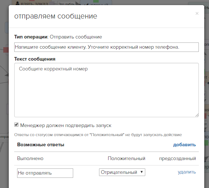Open the 'Отрицательный' status dropdown
The image size is (209, 188).
coord(122,172)
